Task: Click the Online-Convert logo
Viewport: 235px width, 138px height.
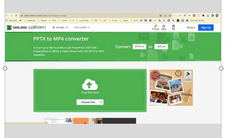Action: point(26,27)
